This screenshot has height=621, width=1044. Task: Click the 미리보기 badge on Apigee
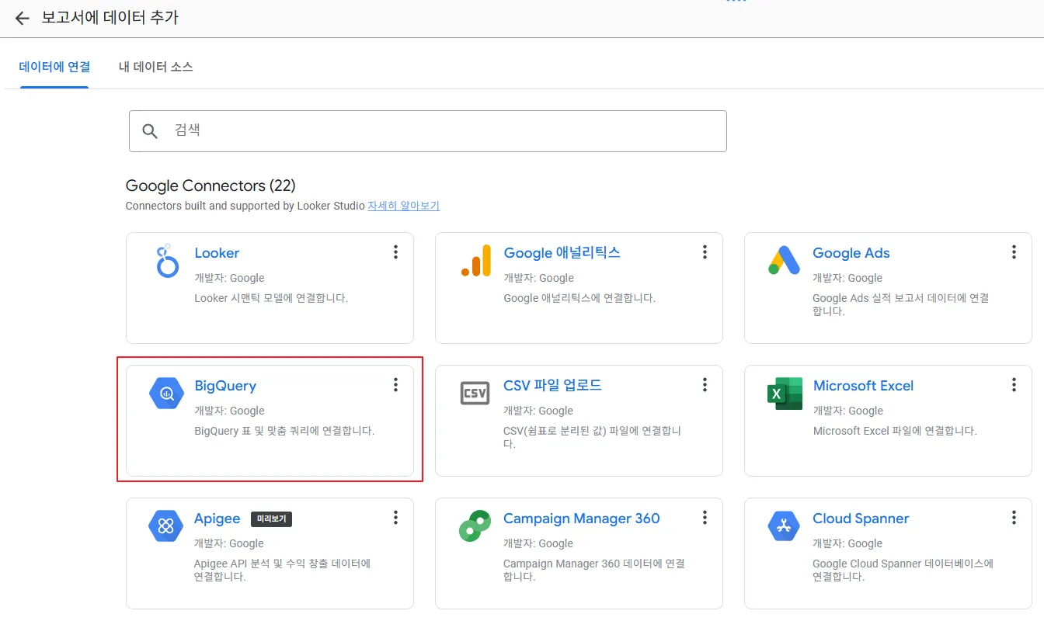point(271,519)
